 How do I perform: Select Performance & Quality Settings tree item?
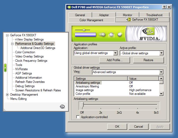pos(34,44)
